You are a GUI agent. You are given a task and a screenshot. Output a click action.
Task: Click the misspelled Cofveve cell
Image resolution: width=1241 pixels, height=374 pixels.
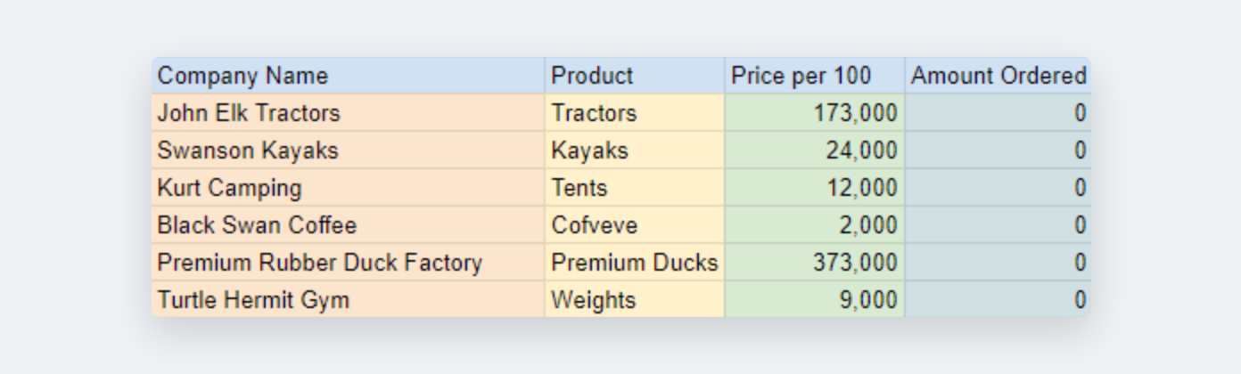(x=634, y=225)
